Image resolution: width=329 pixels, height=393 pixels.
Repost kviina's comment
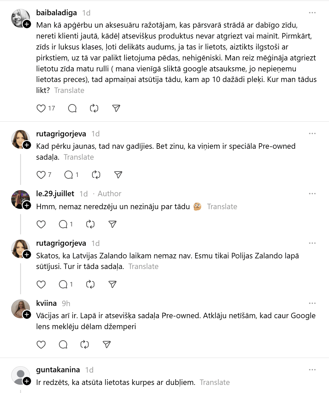(85, 345)
